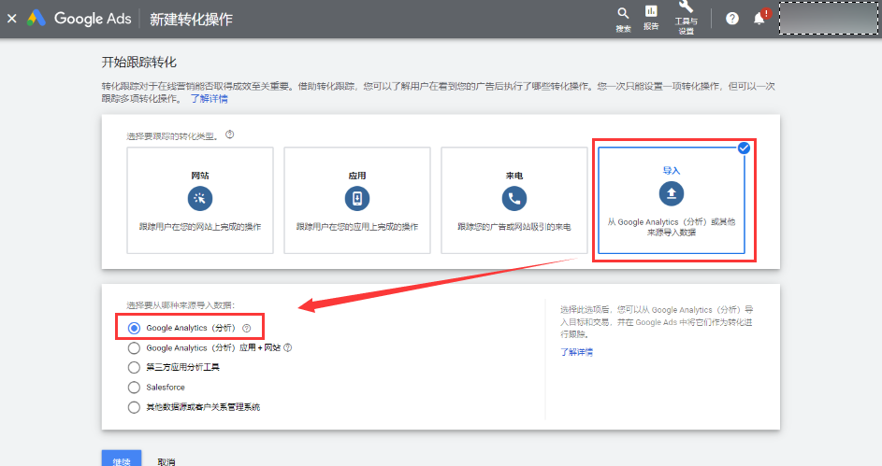Click the 开始跟踪转化 heading
The width and height of the screenshot is (882, 466).
(x=139, y=63)
